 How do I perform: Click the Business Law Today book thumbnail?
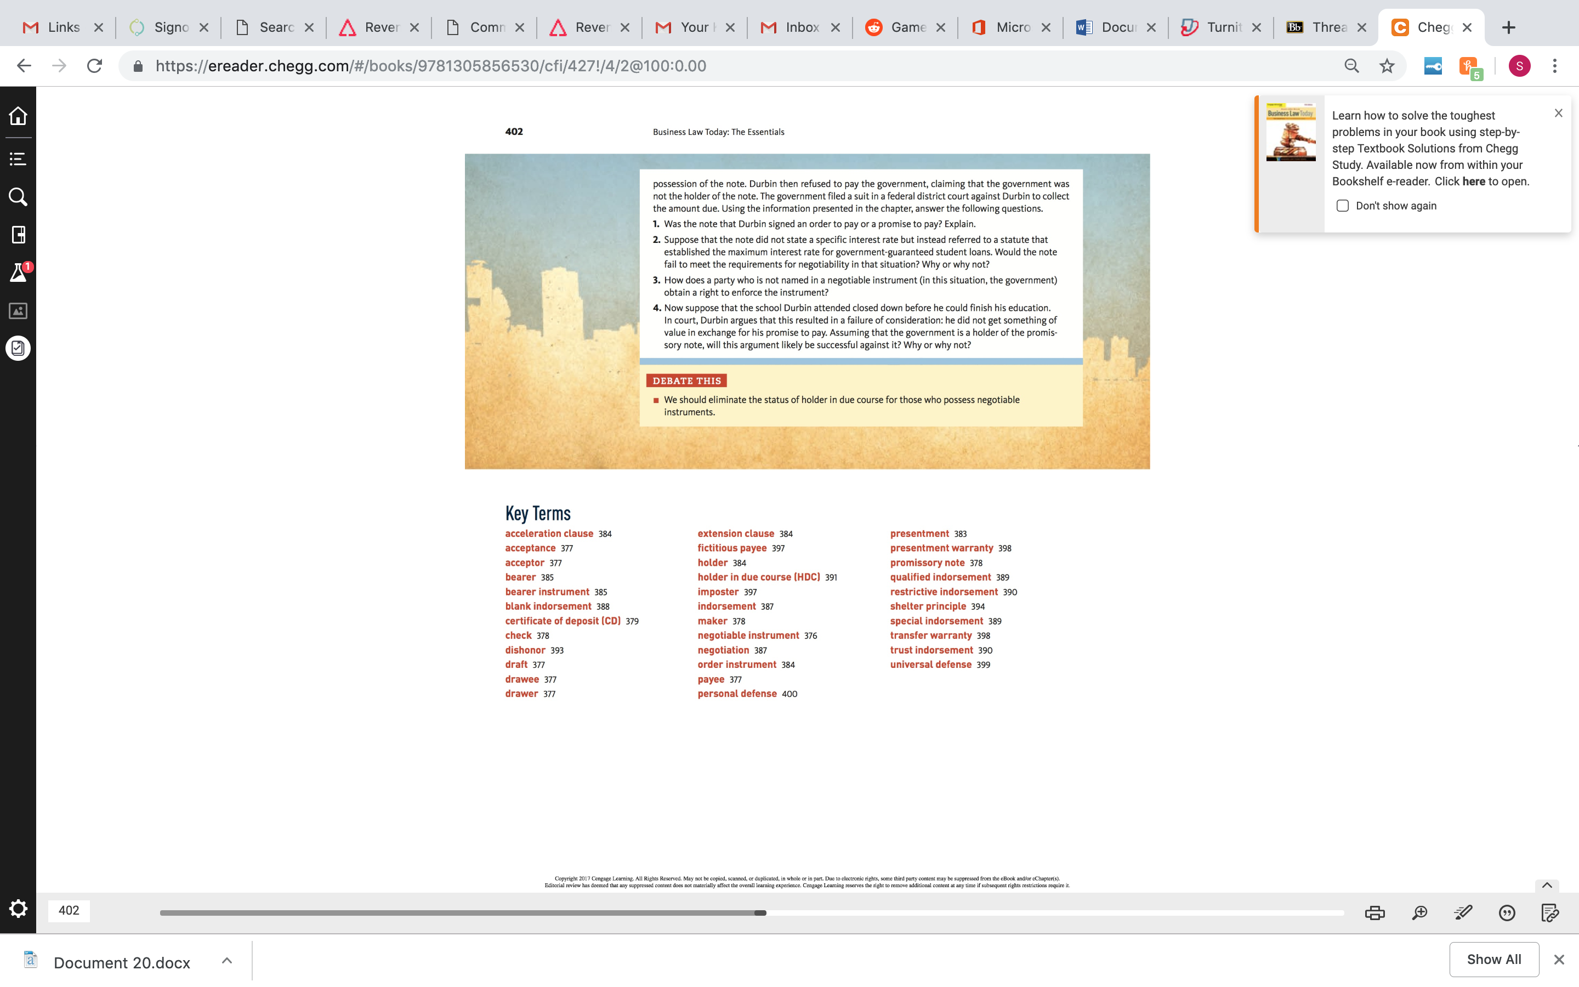coord(1291,132)
